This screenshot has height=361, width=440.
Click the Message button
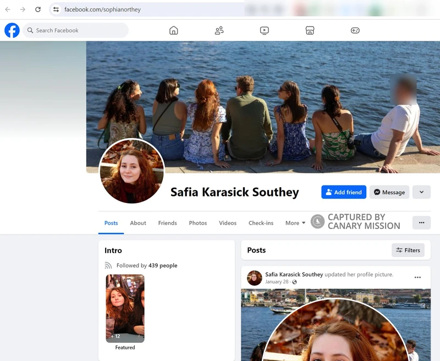click(389, 192)
